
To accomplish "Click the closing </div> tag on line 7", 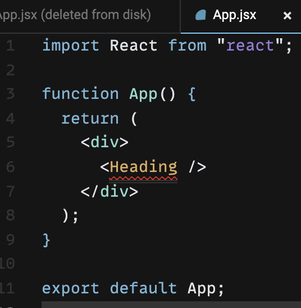I will coord(110,191).
